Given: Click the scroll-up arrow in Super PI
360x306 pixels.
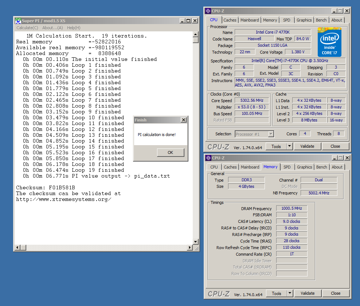Looking at the screenshot, I should pyautogui.click(x=196, y=34).
